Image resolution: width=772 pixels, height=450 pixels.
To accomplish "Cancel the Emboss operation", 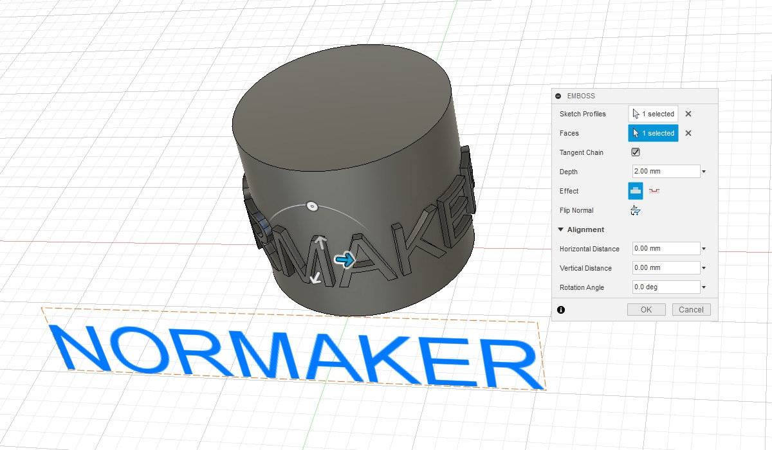I will pos(691,309).
